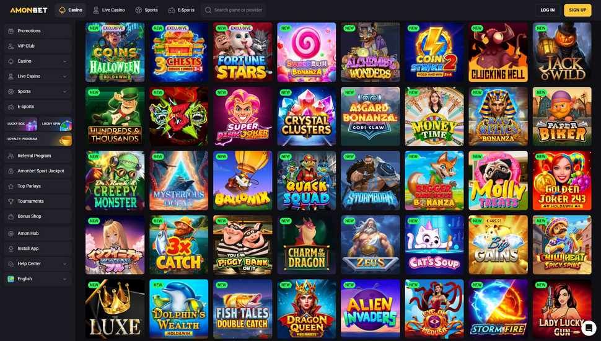Go to the Sports top tab
Image resolution: width=601 pixels, height=341 pixels.
[146, 10]
